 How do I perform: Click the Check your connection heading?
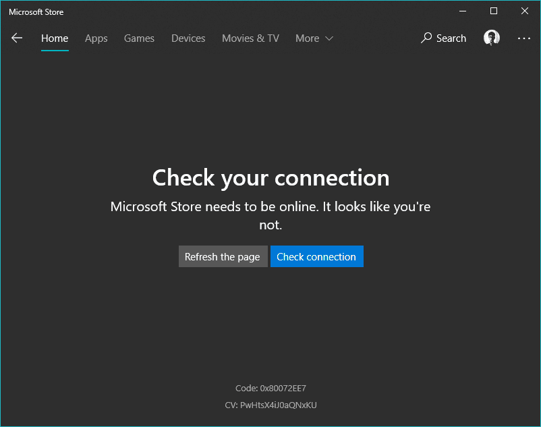(x=271, y=178)
